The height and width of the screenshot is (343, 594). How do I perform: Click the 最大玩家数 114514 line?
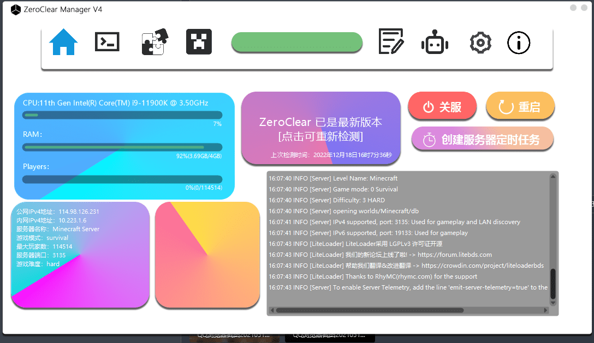44,246
